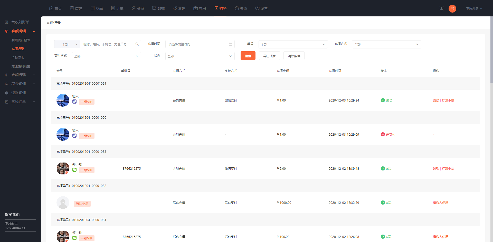Open the 订单 orders tab
The image size is (493, 242).
[117, 8]
